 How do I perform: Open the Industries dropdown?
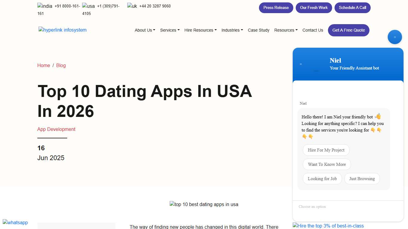tap(232, 30)
